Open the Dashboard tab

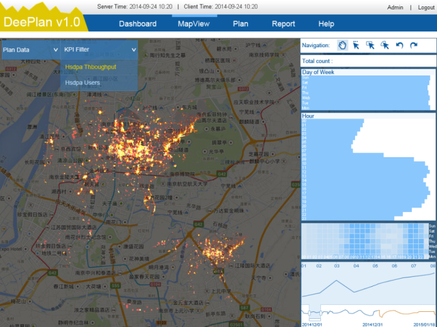coord(137,24)
